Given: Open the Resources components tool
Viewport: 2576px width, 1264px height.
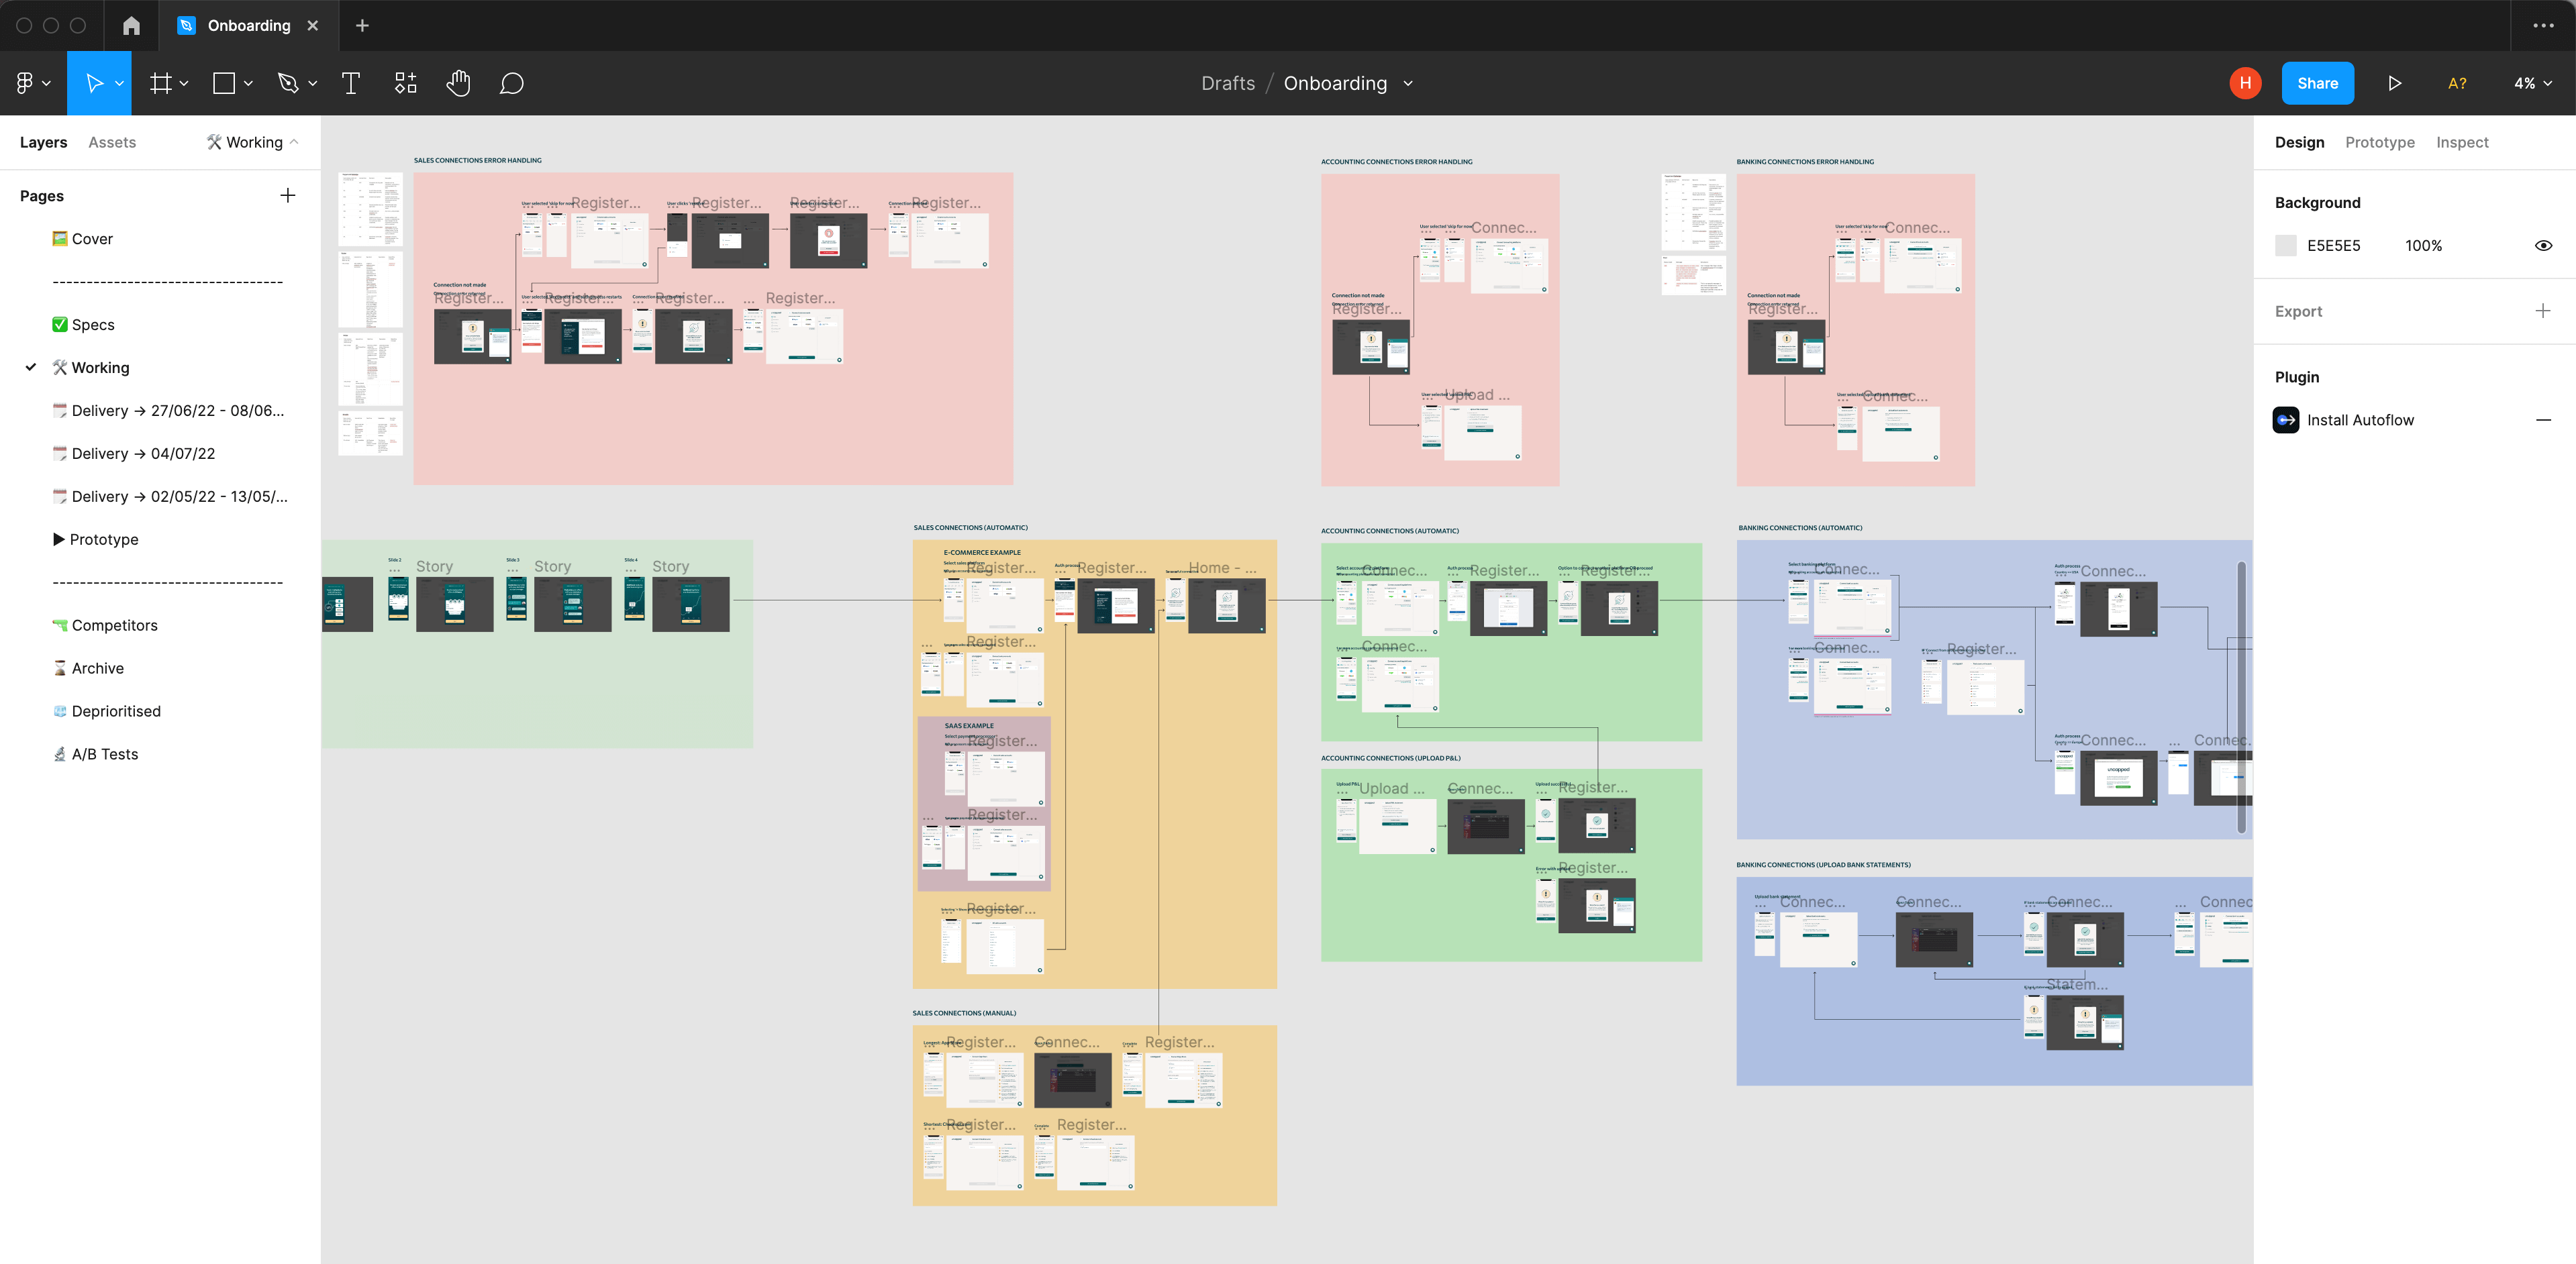Looking at the screenshot, I should [405, 84].
